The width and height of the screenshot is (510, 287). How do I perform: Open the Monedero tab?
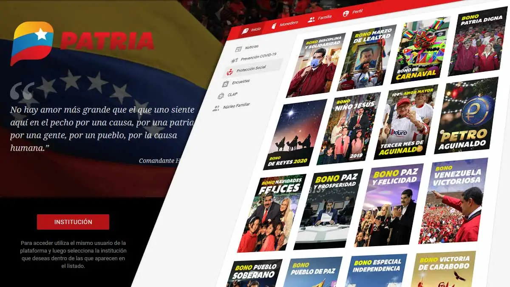(x=285, y=24)
